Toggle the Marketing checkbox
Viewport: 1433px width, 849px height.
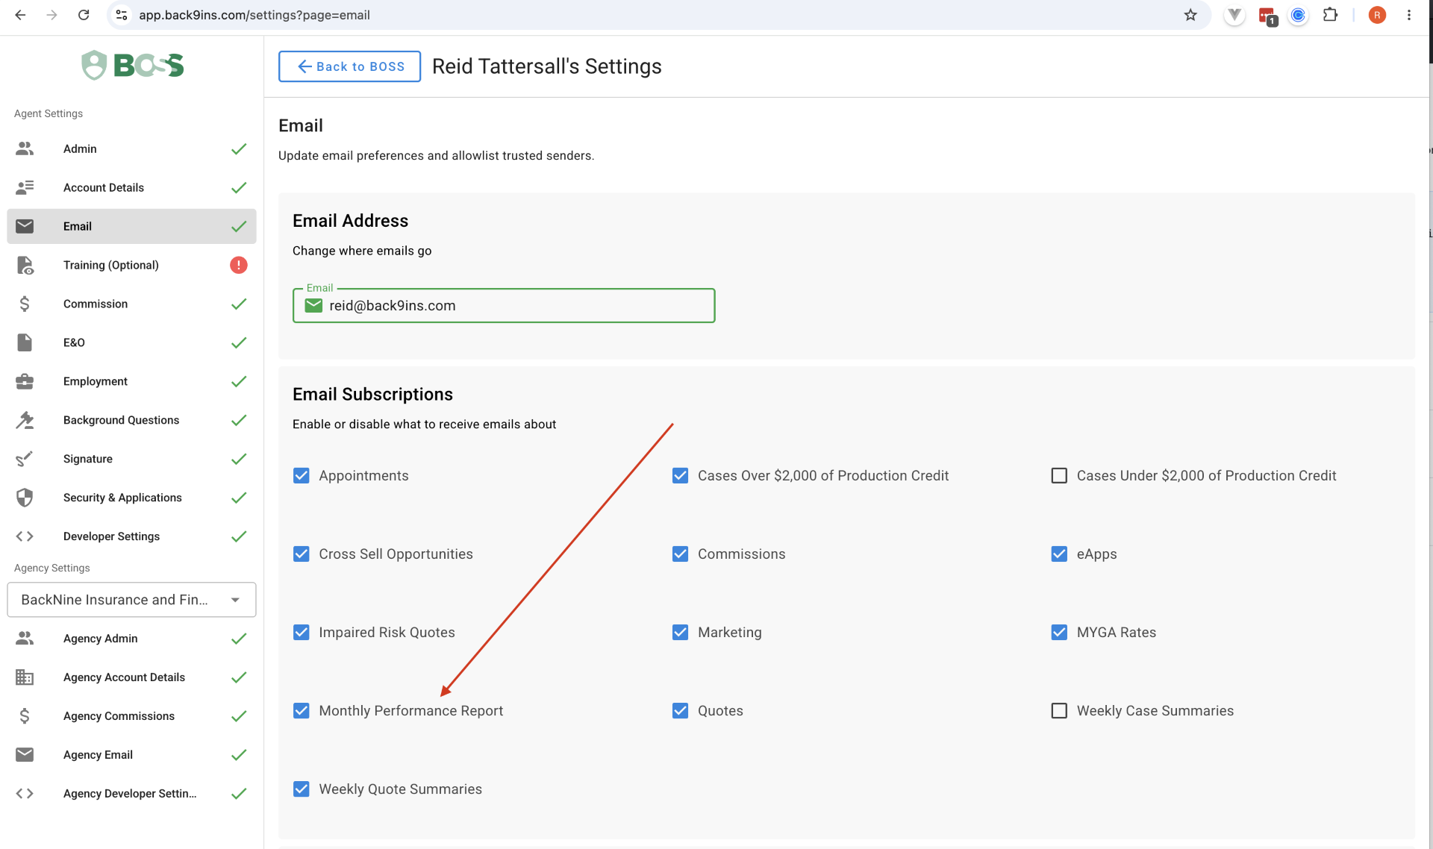coord(680,632)
